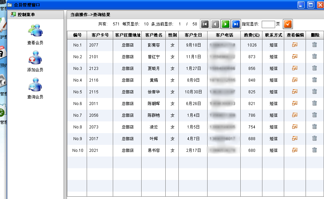Select the name cell 黄娟

154,80
